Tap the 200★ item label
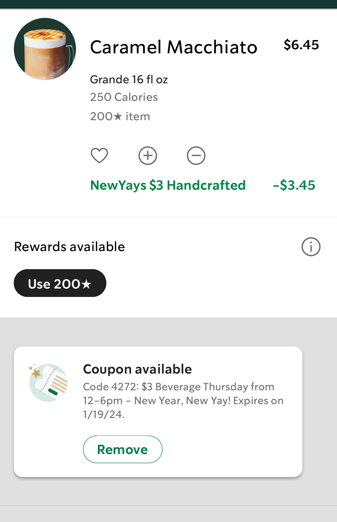Viewport: 337px width, 522px height. coord(120,116)
